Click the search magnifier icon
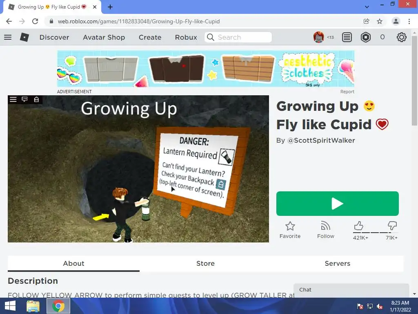Screen dimensions: 418x314 [210, 37]
